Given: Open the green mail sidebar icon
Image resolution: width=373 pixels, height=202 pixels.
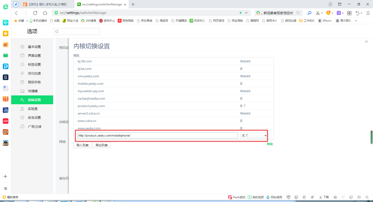Looking at the screenshot, I should pyautogui.click(x=6, y=56).
